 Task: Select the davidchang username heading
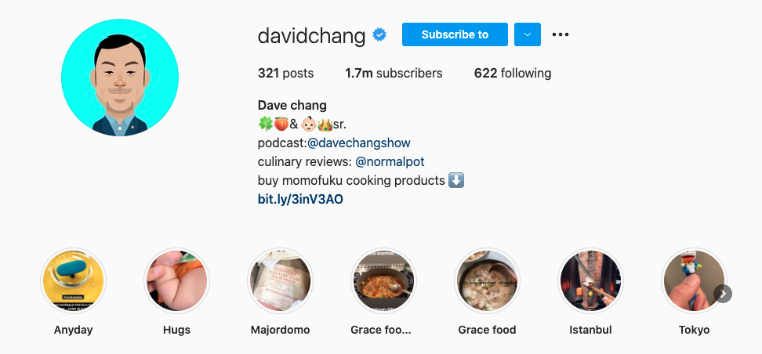click(x=311, y=35)
